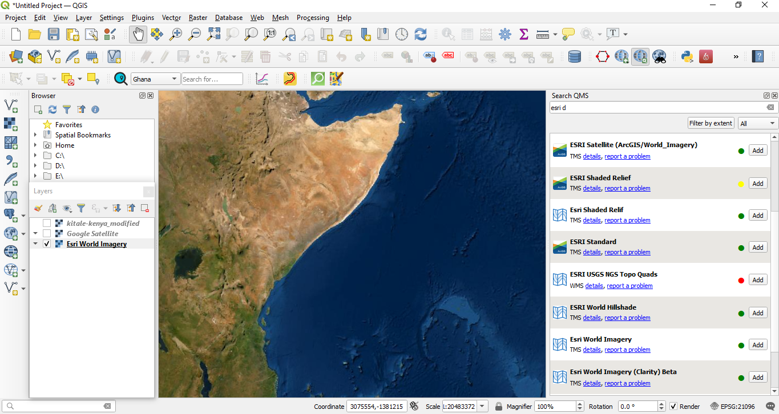Add the Esri World Imagery service
Screen dimensions: 779x414
[x=758, y=345]
